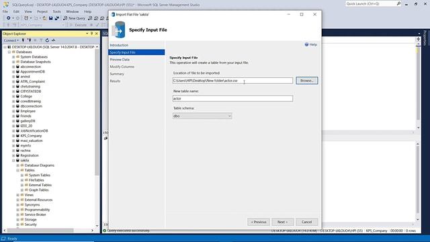The image size is (430, 242).
Task: Open Object Explorer window position dropdown arrow
Action: (87, 34)
